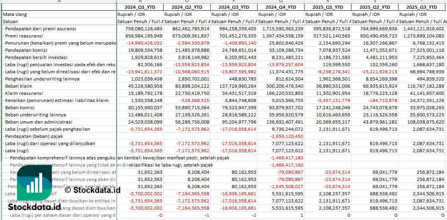Click red value -15,221,928,213
The image size is (447, 220).
(379, 72)
